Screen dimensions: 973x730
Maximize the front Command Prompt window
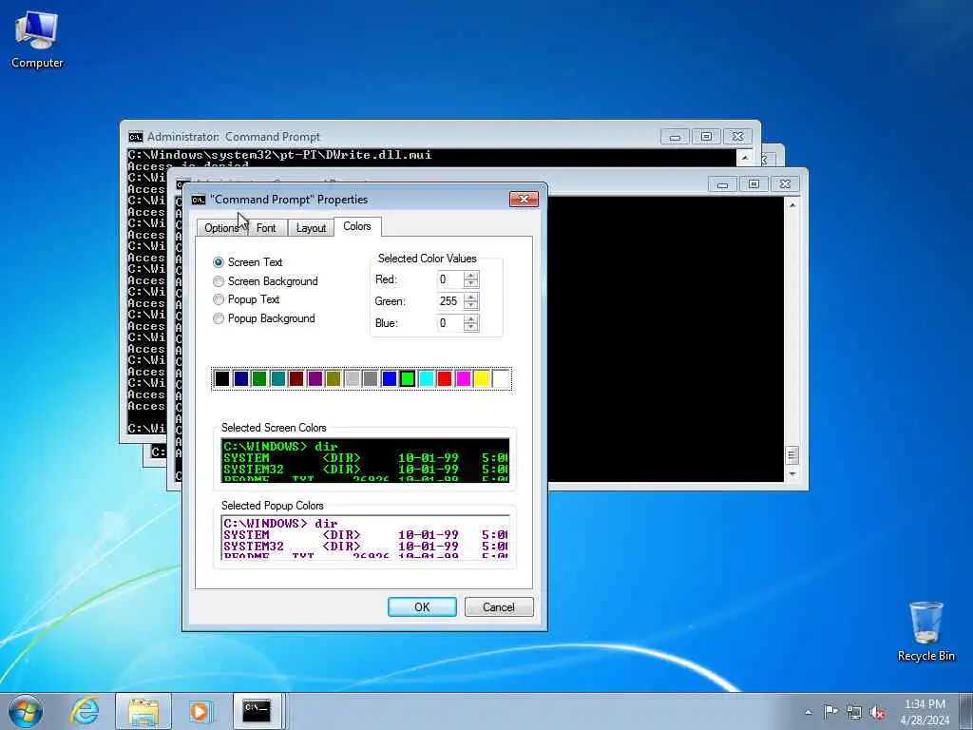coord(754,184)
